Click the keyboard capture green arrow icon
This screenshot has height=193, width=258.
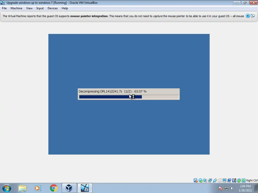coord(244,180)
